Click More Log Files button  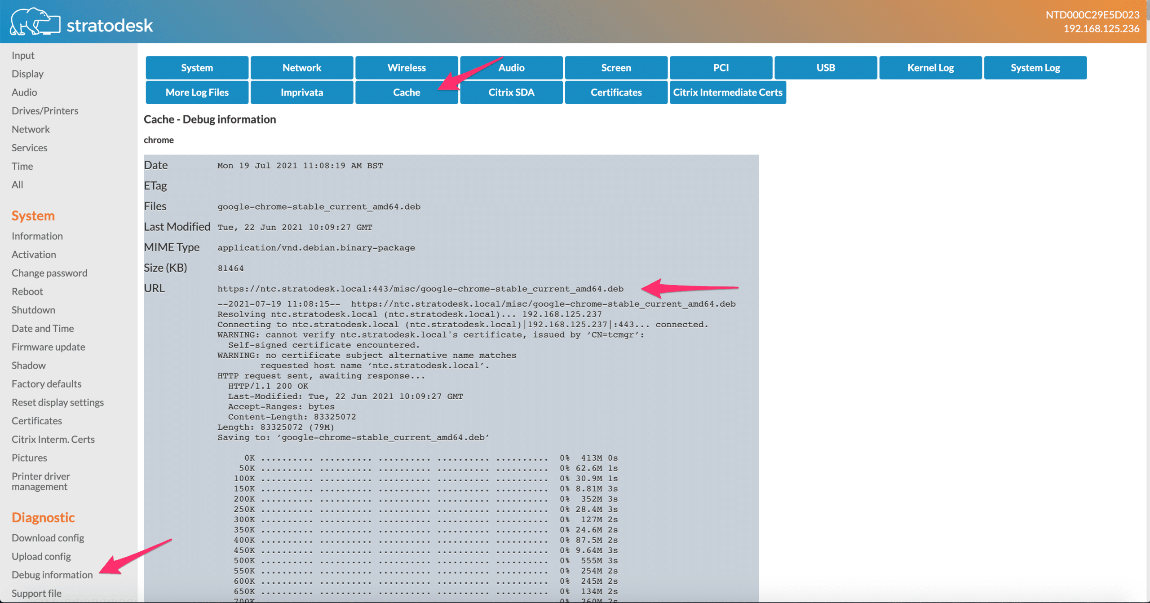(x=197, y=92)
